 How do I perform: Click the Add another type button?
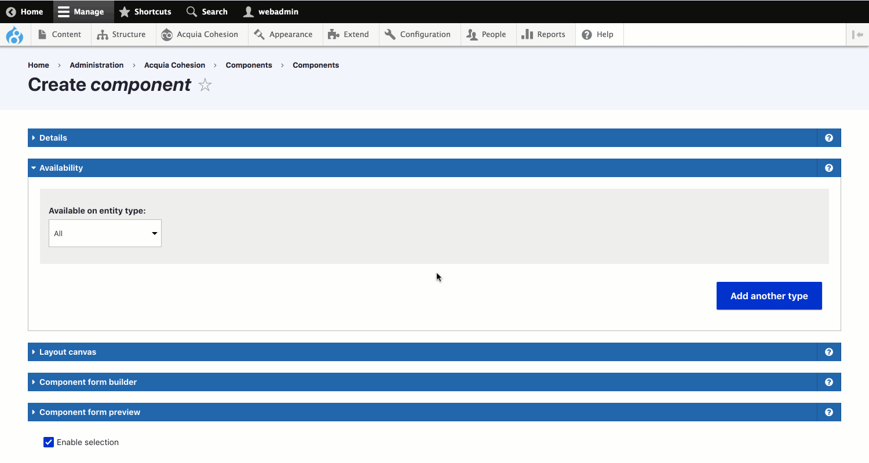[x=769, y=296]
